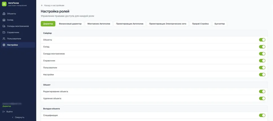The image size is (273, 121).
Task: Click the Удаление объекта row label
Action: (52, 98)
